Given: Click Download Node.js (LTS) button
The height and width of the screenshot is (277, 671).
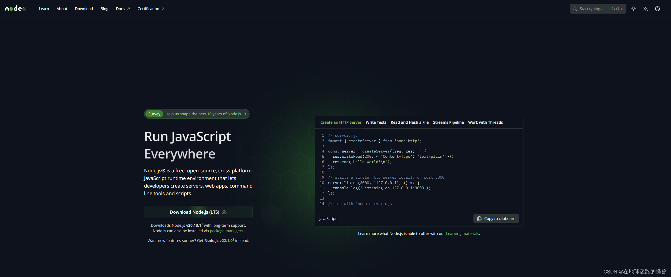Looking at the screenshot, I should tap(198, 212).
